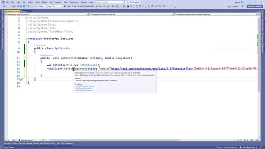The width and height of the screenshot is (265, 149).
Task: Click the Save All toolbar icon
Action: pos(24,7)
